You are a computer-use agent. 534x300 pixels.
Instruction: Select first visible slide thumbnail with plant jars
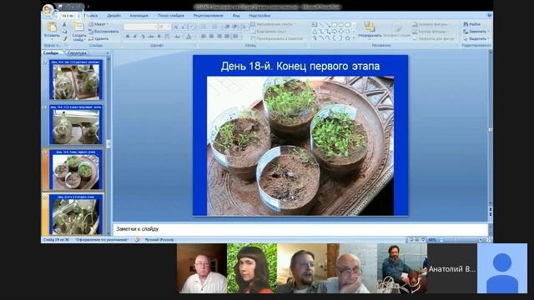[76, 80]
